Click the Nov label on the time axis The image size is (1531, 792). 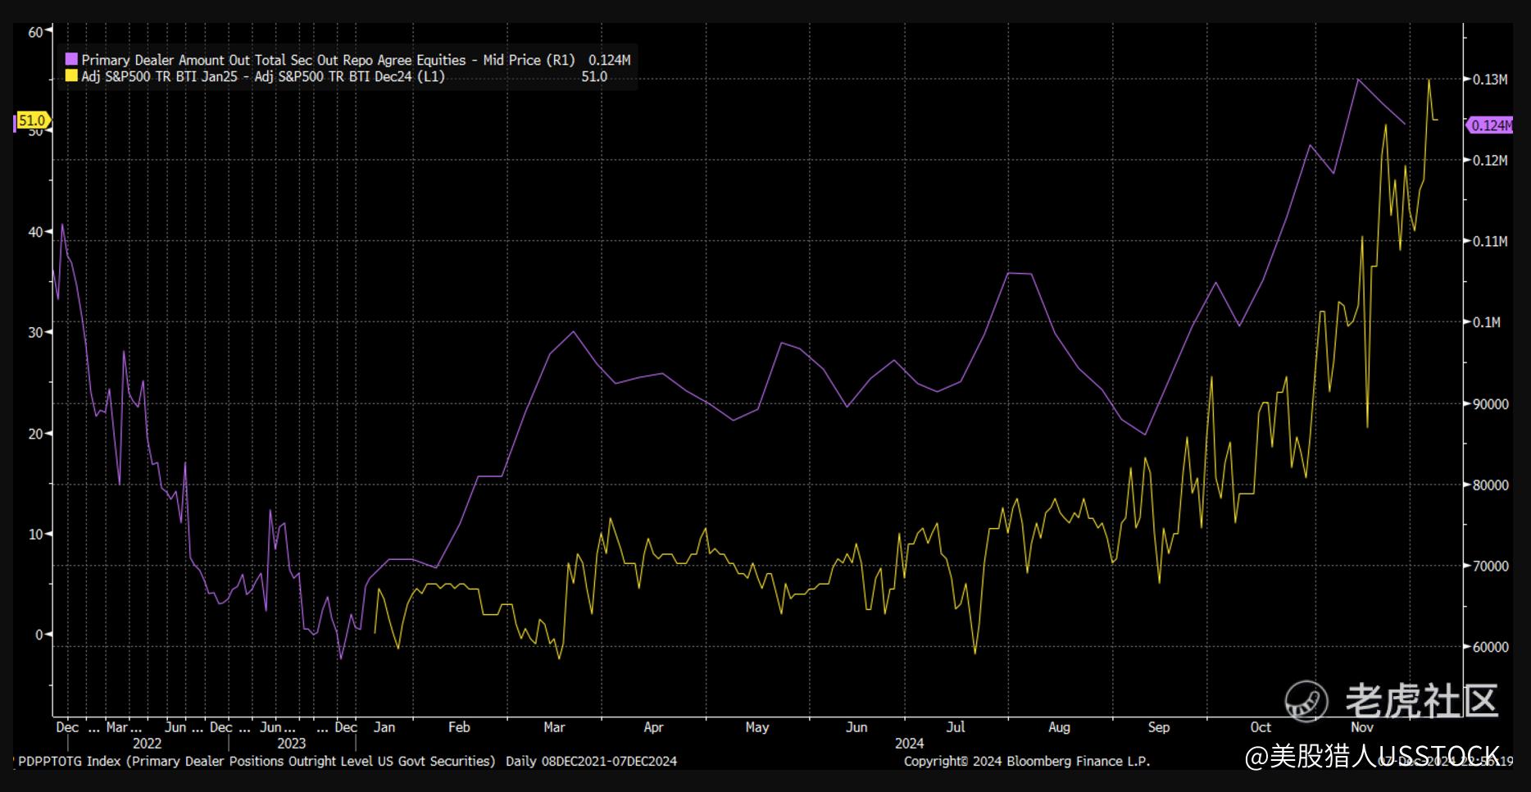(1361, 727)
